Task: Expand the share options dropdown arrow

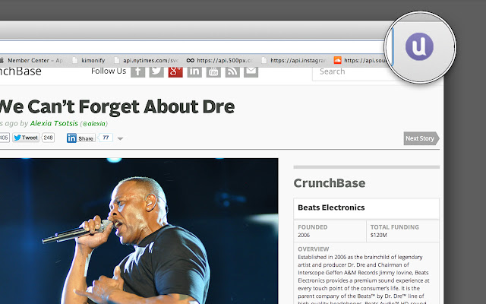Action: point(120,138)
